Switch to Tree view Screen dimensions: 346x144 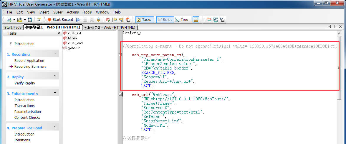click(182, 20)
